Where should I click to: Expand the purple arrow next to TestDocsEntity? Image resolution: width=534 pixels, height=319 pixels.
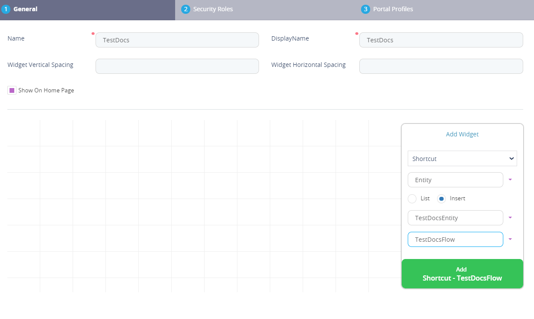tap(510, 218)
